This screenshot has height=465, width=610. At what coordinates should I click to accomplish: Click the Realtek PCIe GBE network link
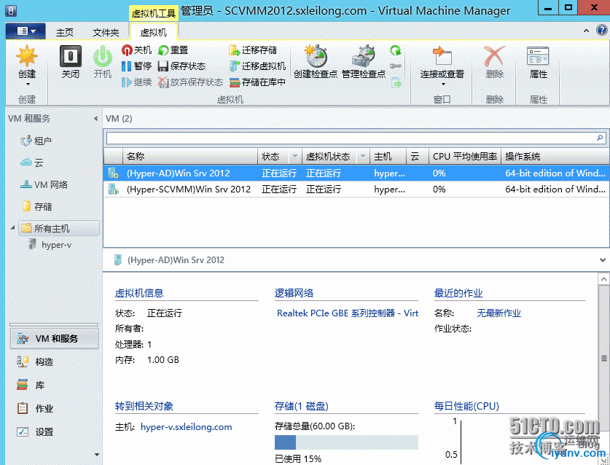(x=348, y=313)
